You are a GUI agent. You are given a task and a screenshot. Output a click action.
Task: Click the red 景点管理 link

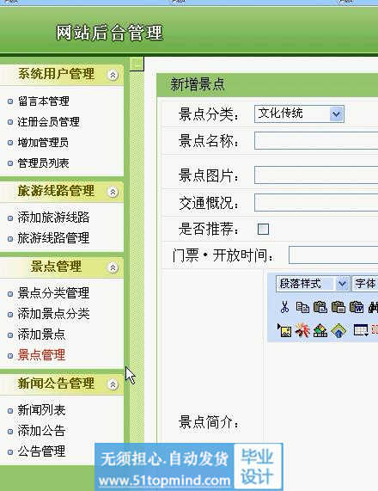pos(41,355)
